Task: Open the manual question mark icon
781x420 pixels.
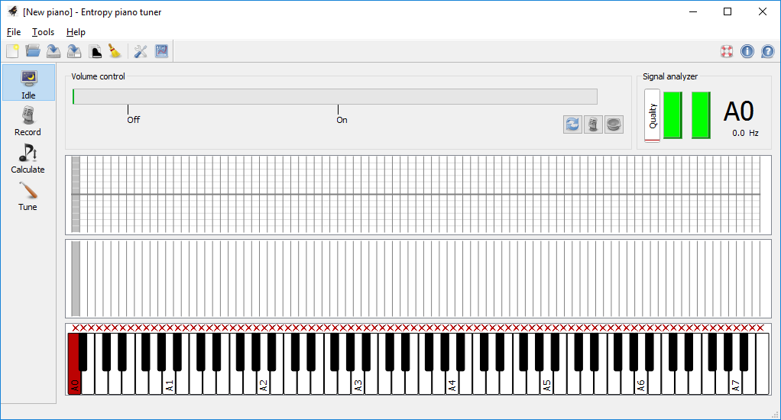Action: 767,51
